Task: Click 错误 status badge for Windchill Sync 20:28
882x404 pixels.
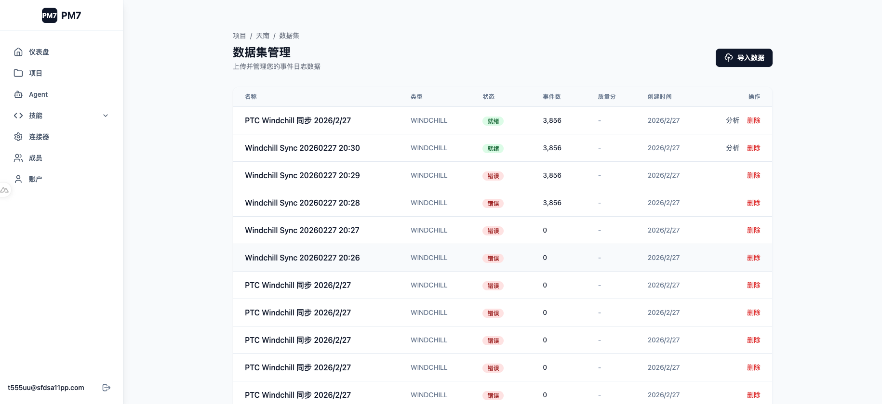Action: pyautogui.click(x=493, y=203)
